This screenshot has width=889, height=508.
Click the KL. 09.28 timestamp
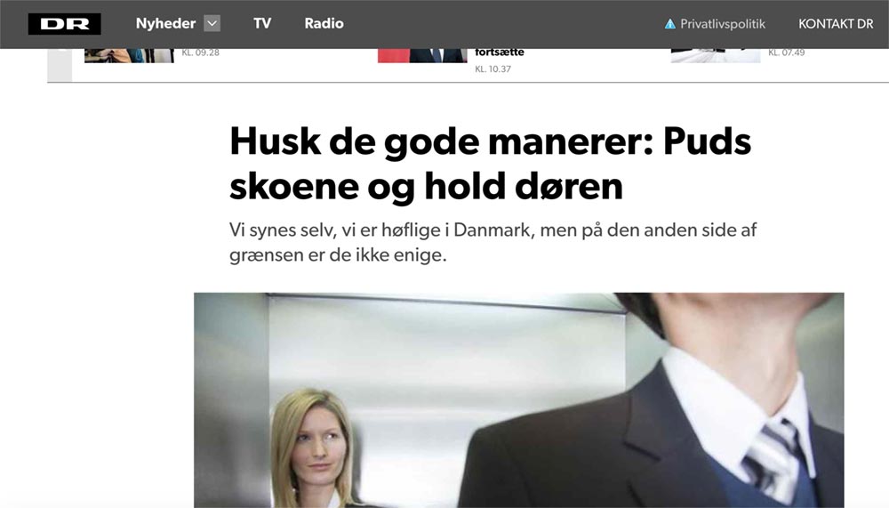[200, 52]
